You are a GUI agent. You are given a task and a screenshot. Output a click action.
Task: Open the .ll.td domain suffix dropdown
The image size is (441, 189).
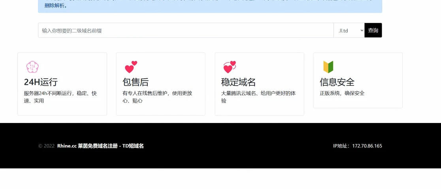349,30
